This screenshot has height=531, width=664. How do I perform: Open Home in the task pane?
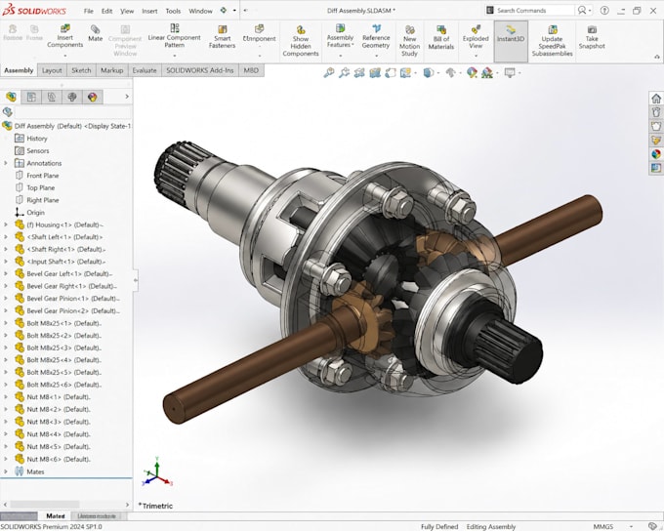pyautogui.click(x=656, y=99)
